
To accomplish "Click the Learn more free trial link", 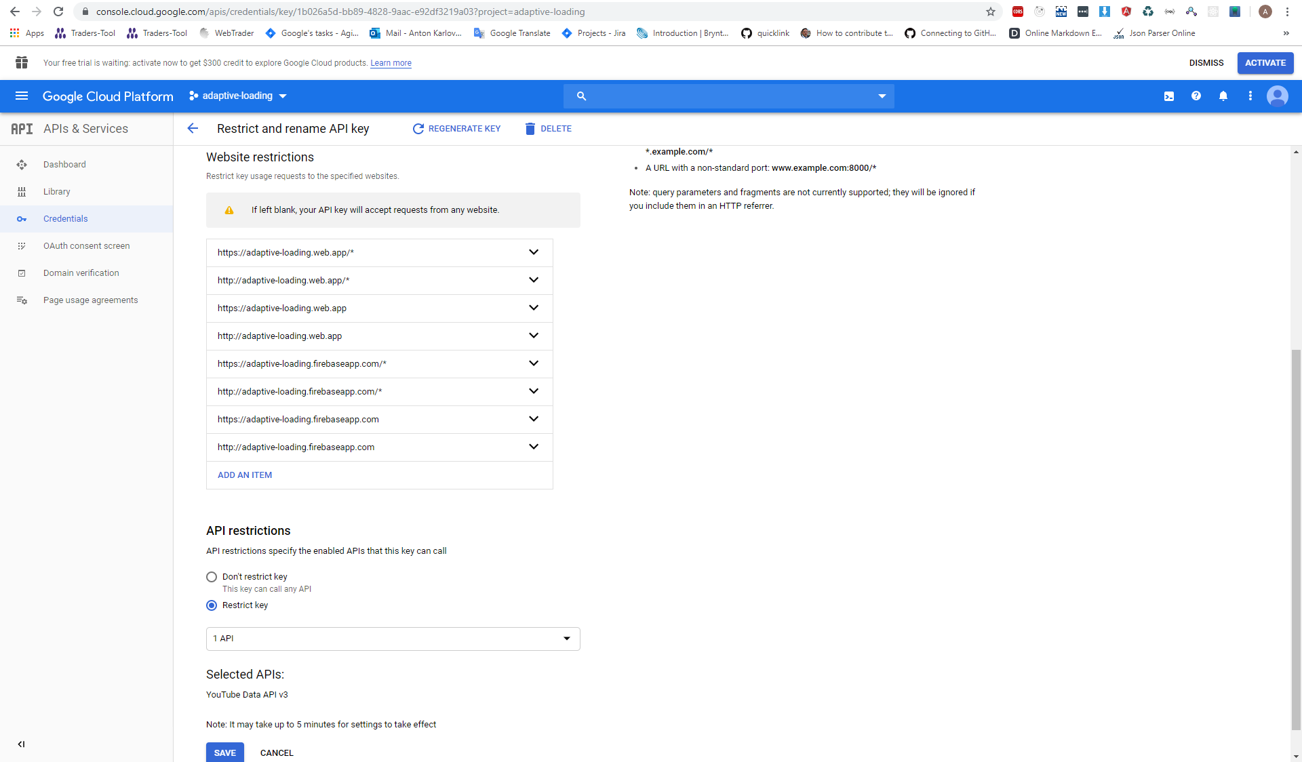I will pyautogui.click(x=390, y=63).
